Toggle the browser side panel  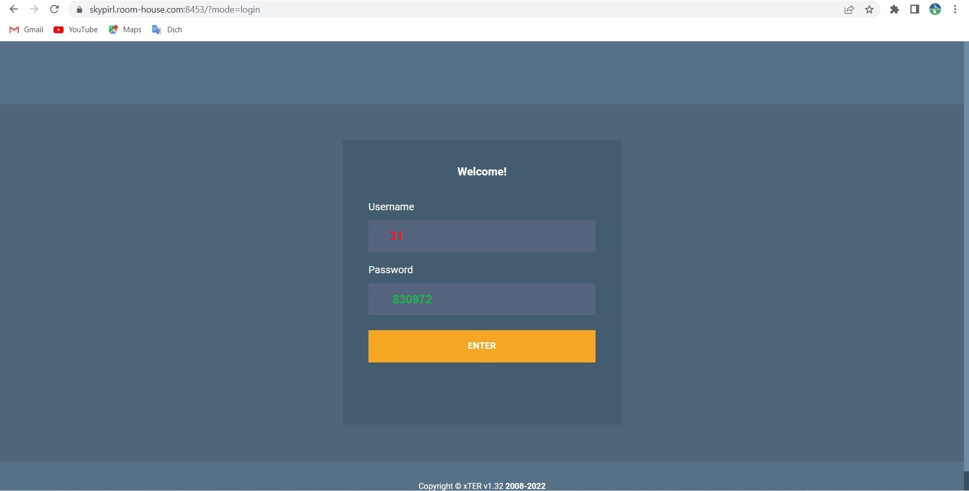click(x=914, y=10)
